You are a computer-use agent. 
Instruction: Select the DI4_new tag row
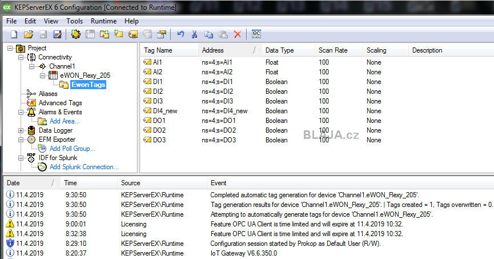(x=316, y=111)
